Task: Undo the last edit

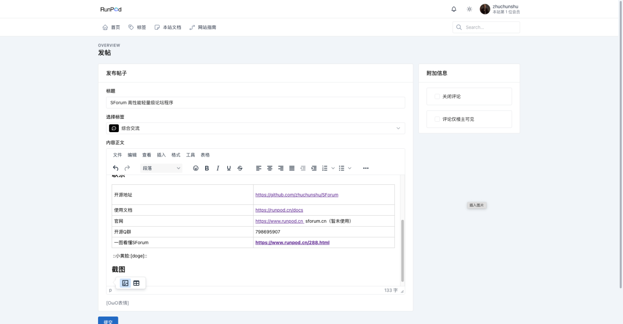Action: [116, 168]
